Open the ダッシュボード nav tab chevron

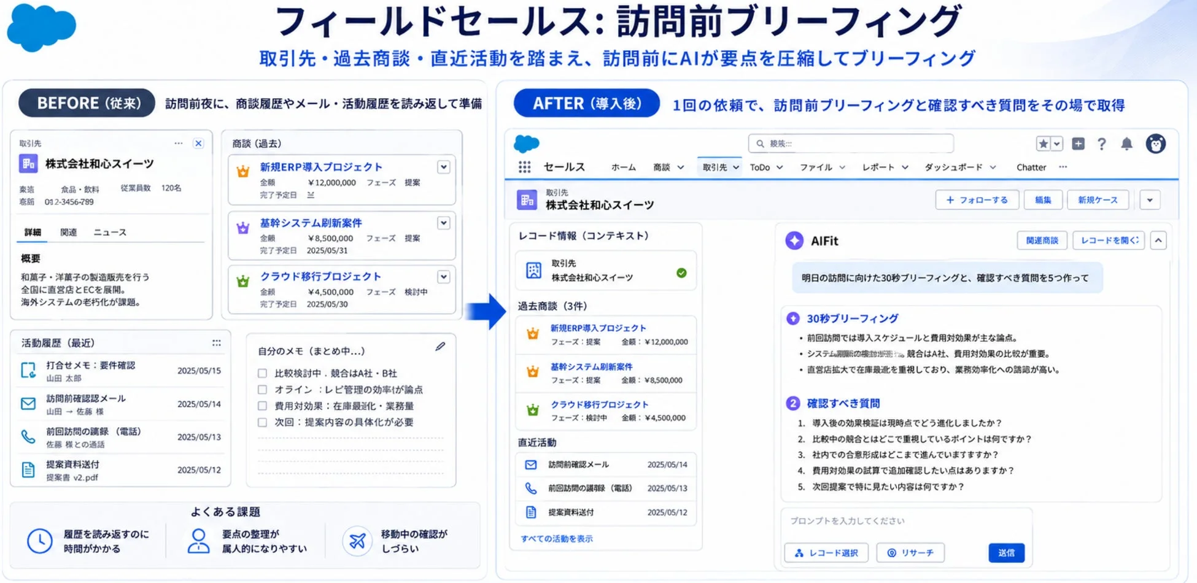point(993,168)
